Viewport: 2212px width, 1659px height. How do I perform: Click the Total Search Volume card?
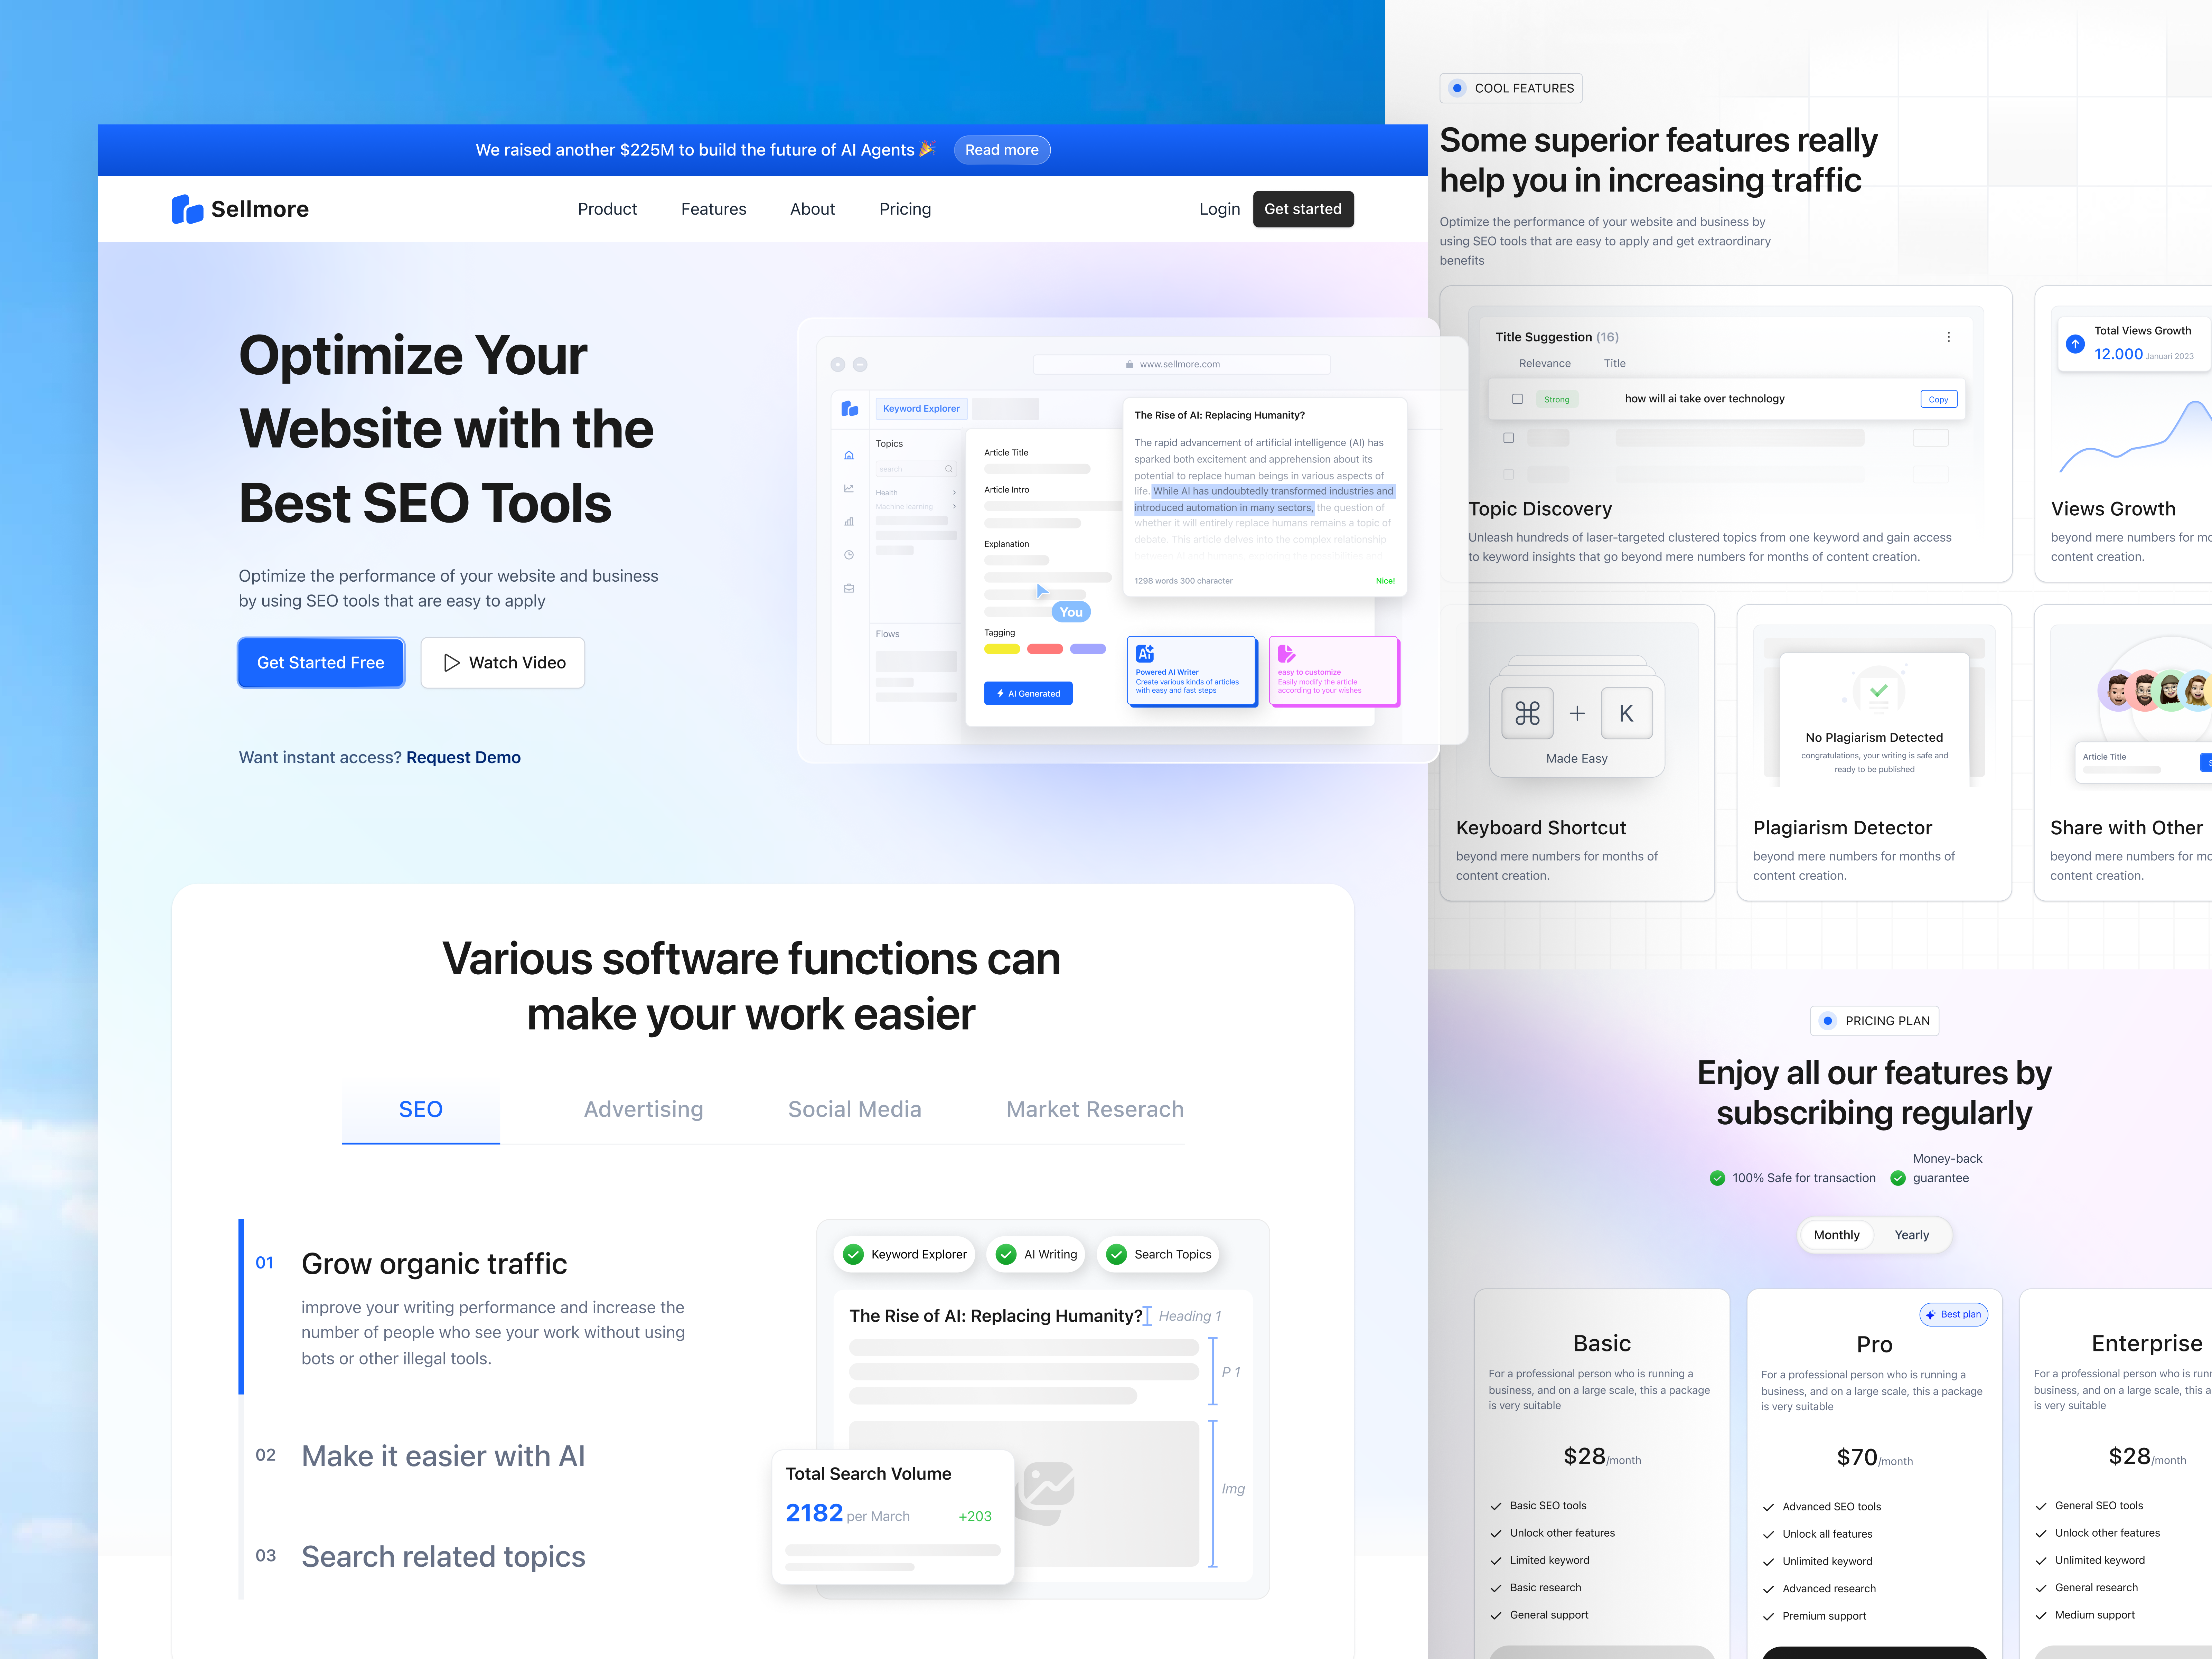[893, 1517]
